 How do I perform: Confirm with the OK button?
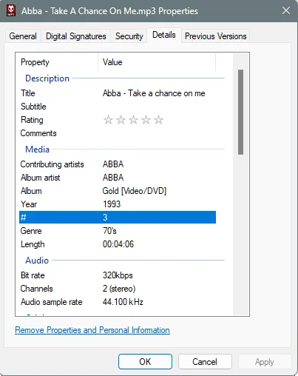click(x=145, y=362)
